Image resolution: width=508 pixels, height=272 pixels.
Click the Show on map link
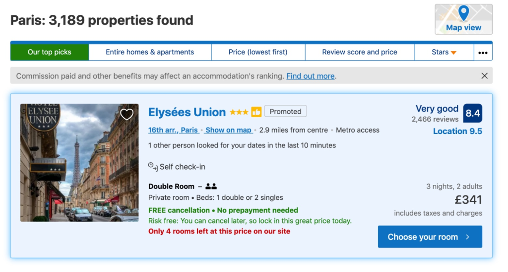[x=229, y=130]
